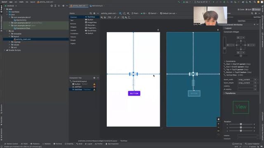Switch to Code view mode
Viewport: 264px width, 148px height.
coord(241,9)
